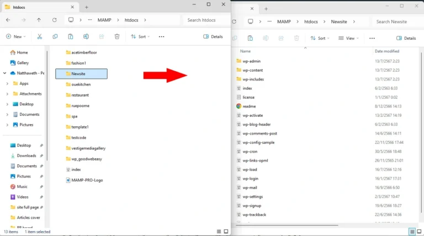The height and width of the screenshot is (236, 424).
Task: Switch htdocs window to large icons view
Action: [x=226, y=232]
